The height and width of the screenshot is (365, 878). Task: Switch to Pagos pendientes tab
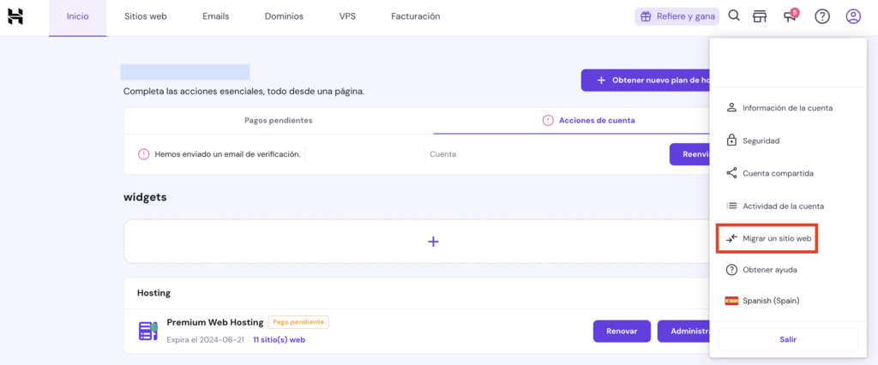point(278,121)
